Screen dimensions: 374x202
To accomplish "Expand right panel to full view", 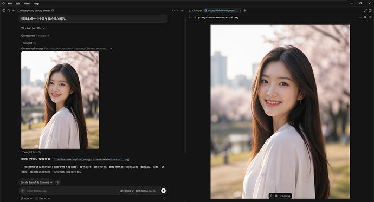I will click(365, 10).
